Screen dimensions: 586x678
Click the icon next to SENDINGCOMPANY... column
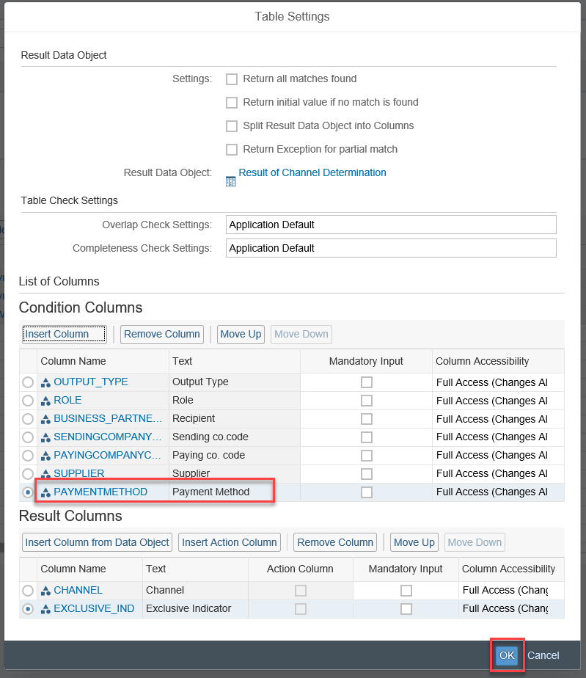[45, 437]
